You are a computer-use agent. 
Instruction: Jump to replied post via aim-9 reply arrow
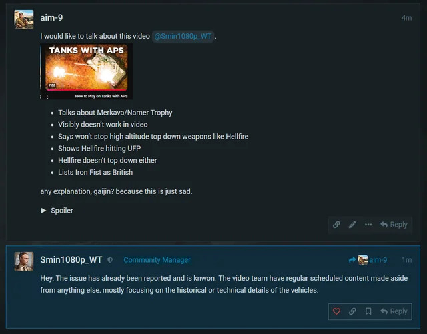pos(368,260)
